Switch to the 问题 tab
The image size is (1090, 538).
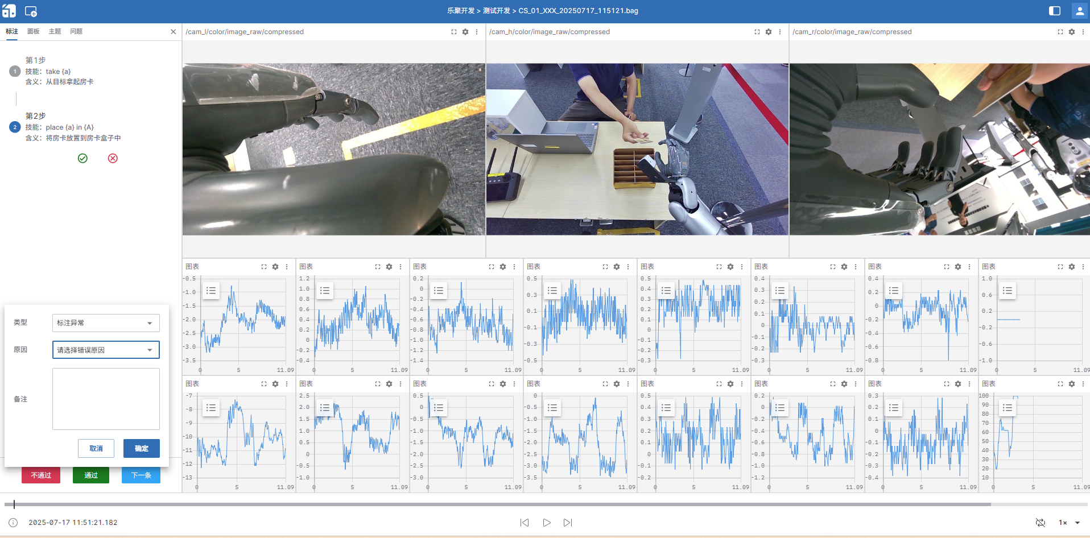coord(76,31)
